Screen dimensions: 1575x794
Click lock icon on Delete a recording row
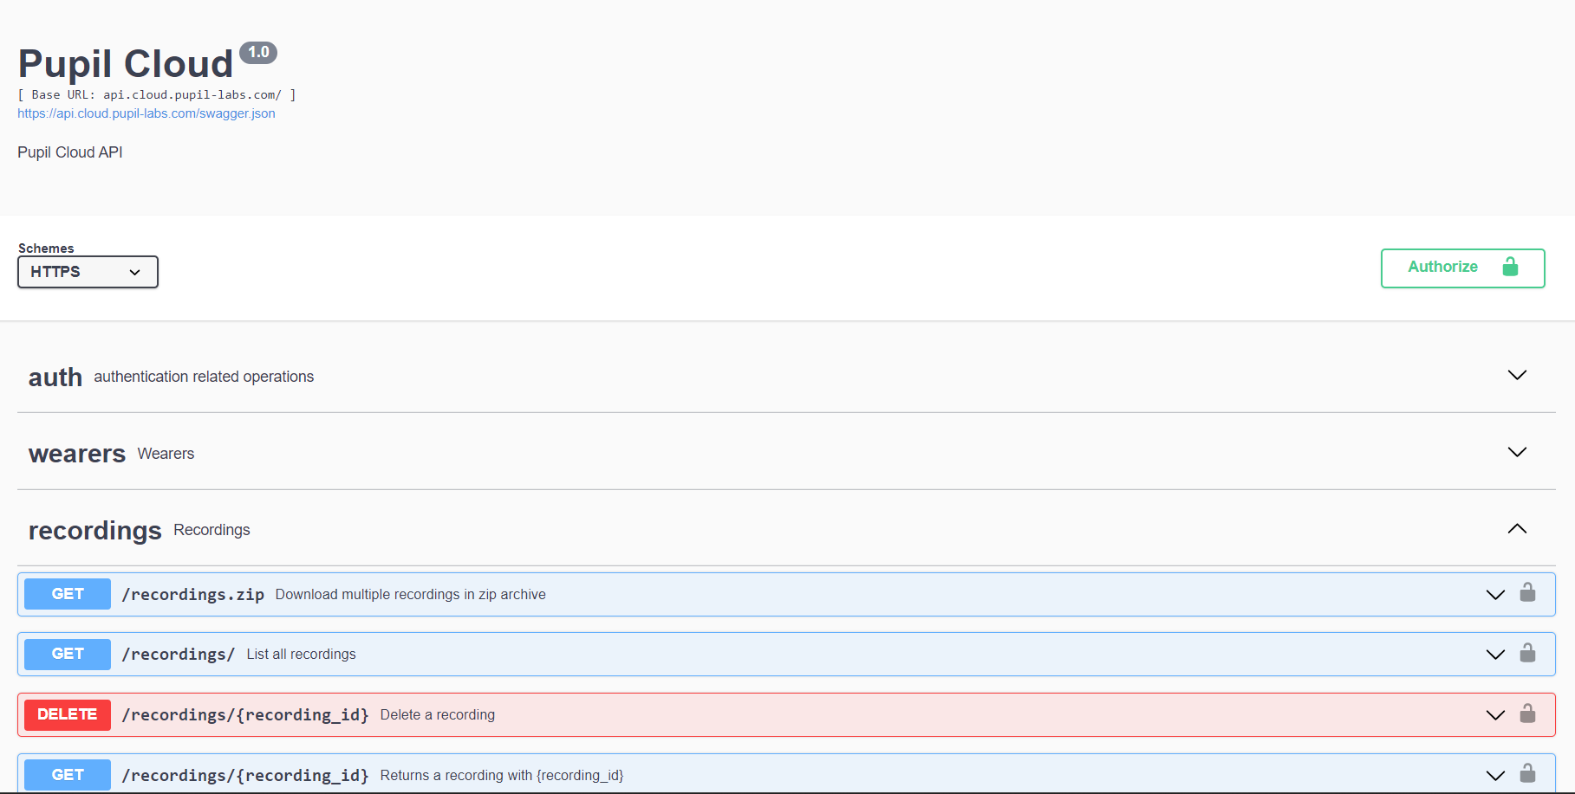[1527, 713]
